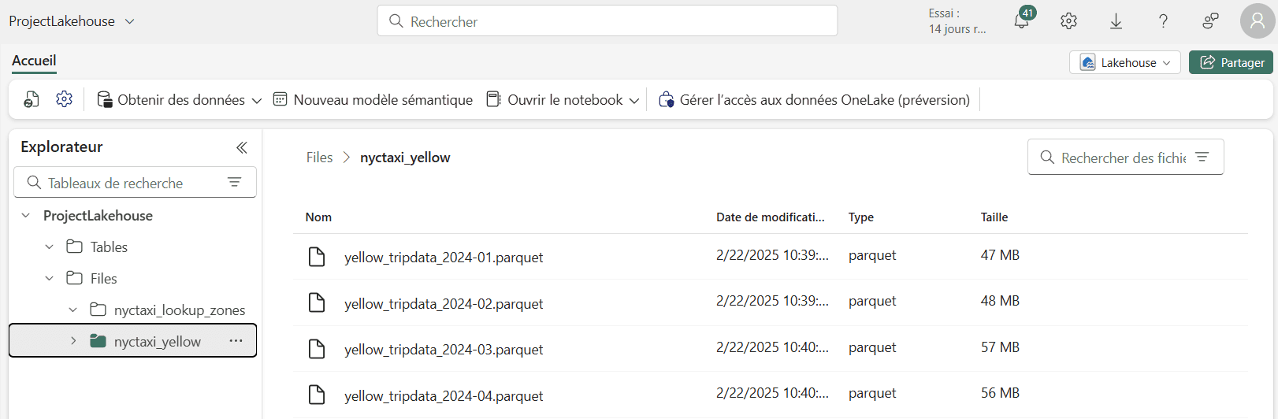Sort by Type column header

coord(861,217)
